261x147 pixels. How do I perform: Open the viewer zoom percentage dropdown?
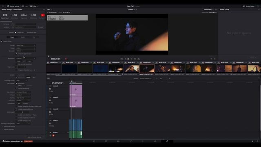[x=49, y=9]
